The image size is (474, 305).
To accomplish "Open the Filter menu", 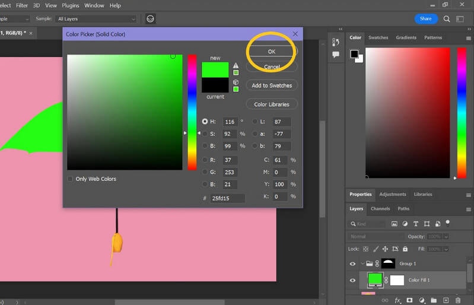I will 22,5.
